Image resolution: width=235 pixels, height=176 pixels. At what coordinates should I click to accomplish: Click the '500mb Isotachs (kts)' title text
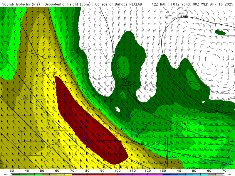click(21, 4)
